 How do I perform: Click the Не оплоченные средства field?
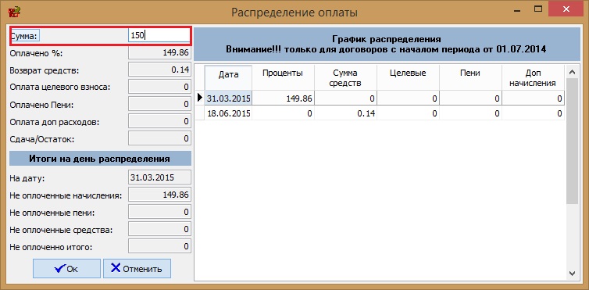click(x=159, y=230)
